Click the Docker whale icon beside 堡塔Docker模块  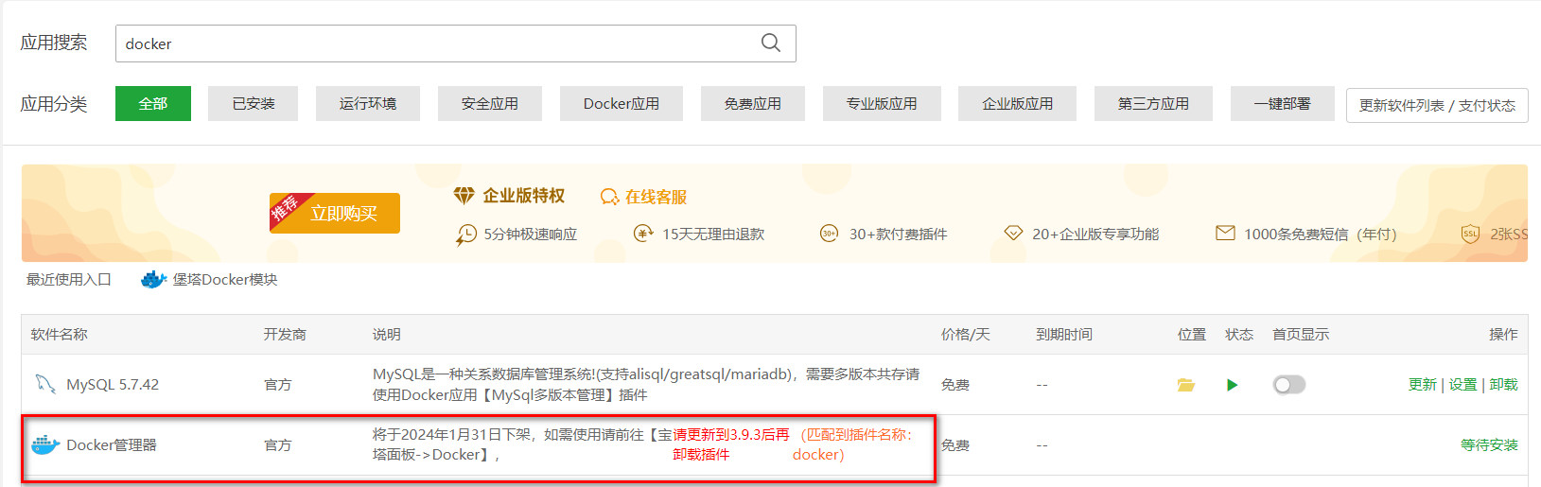pyautogui.click(x=153, y=280)
